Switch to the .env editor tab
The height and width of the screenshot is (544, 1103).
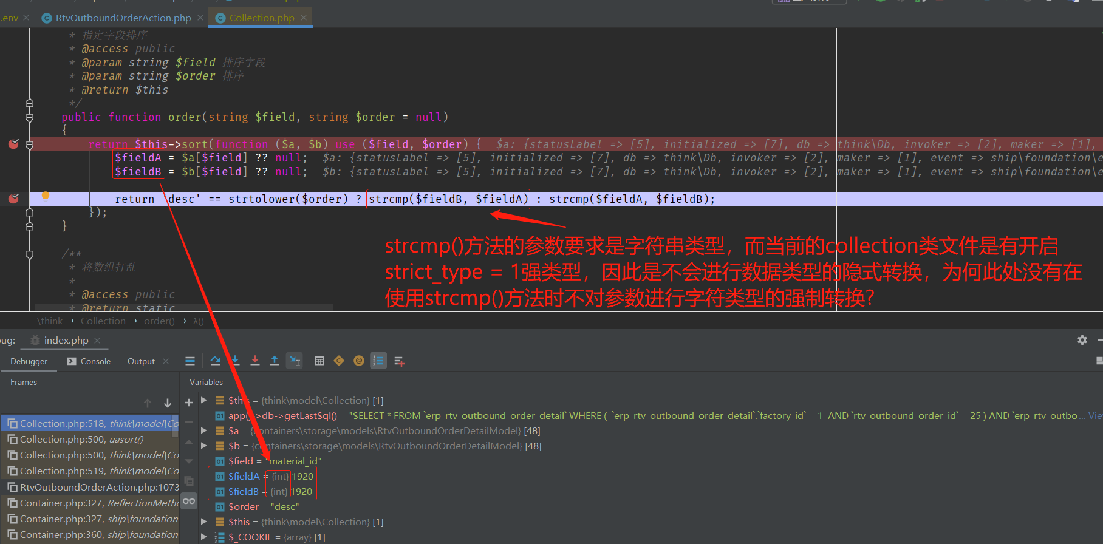tap(10, 18)
